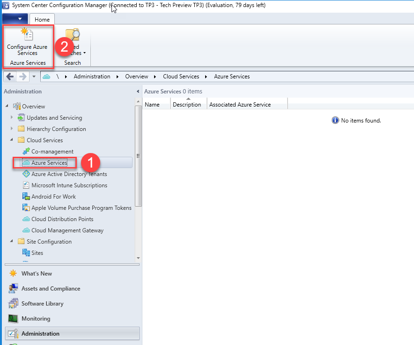Collapse the Cloud Services folder
This screenshot has height=345, width=414.
[x=12, y=140]
